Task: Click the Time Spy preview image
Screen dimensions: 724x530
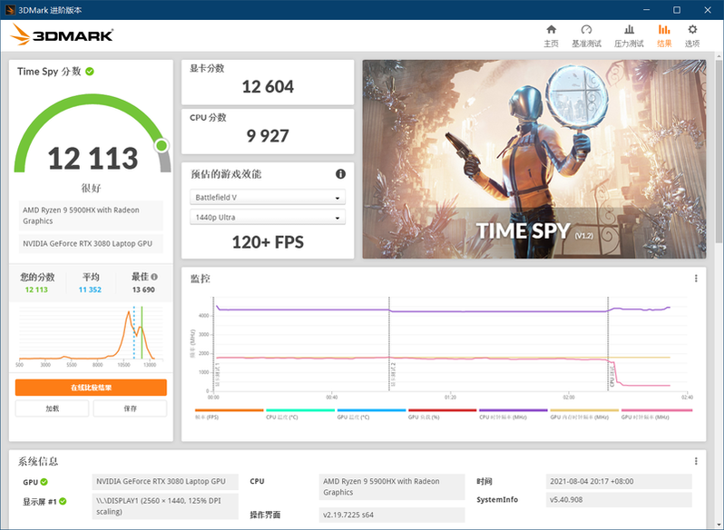Action: (x=533, y=159)
